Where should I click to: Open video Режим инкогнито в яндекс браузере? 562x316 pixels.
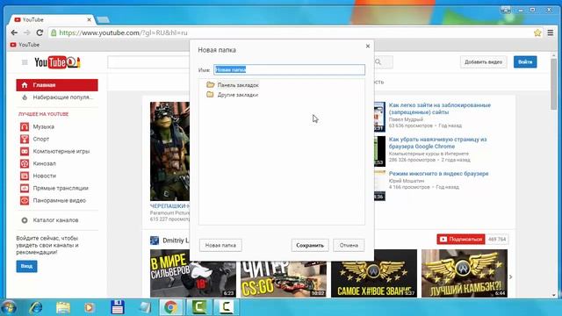pos(439,174)
